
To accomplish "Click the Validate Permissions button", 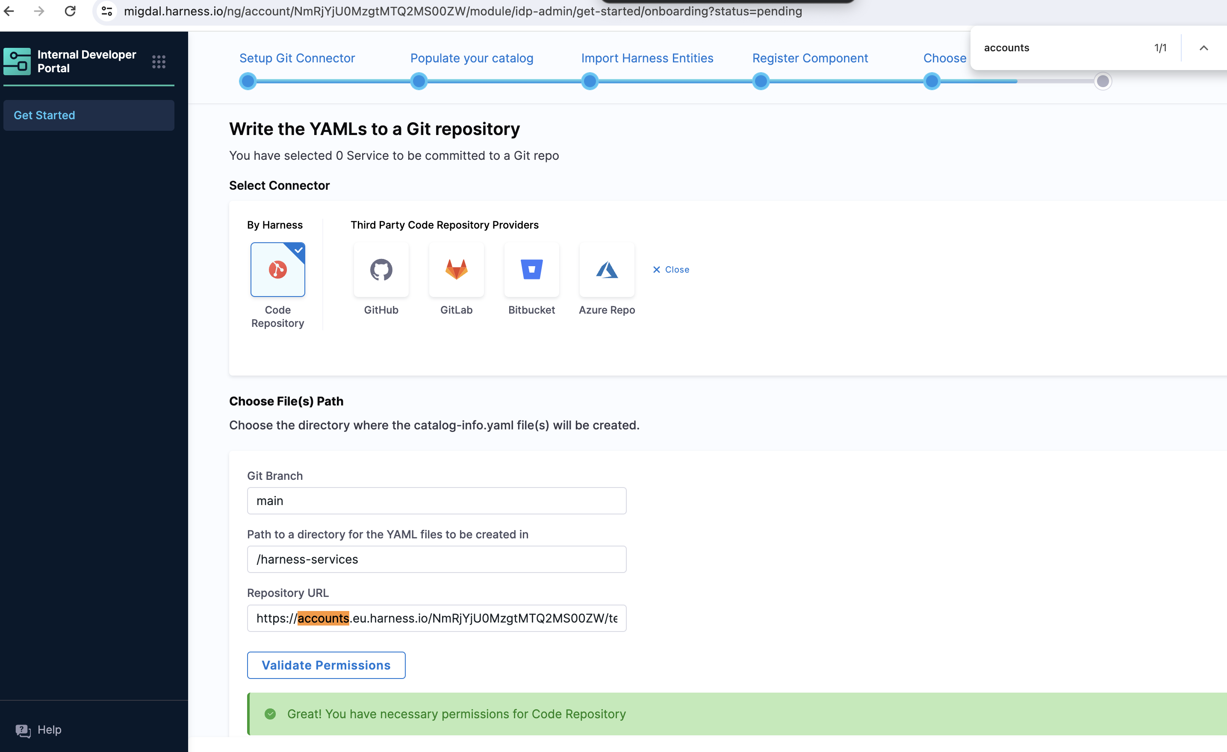I will click(x=326, y=665).
